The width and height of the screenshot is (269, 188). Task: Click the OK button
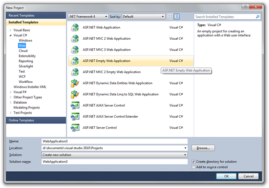pyautogui.click(x=226, y=176)
